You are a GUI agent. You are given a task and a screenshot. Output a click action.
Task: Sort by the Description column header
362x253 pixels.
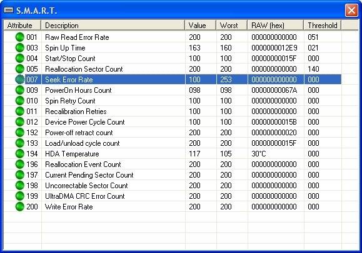click(113, 25)
